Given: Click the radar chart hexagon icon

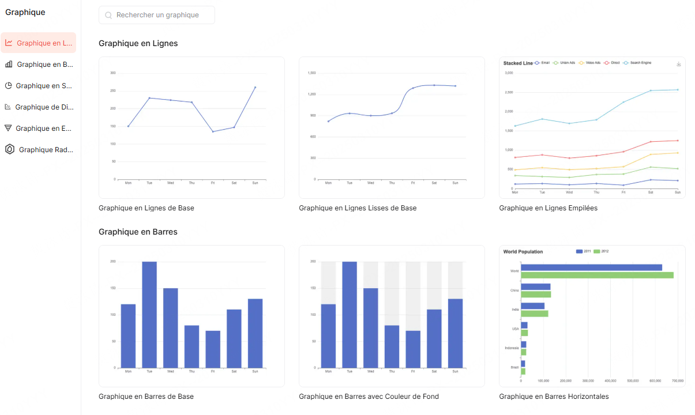Looking at the screenshot, I should coord(10,149).
